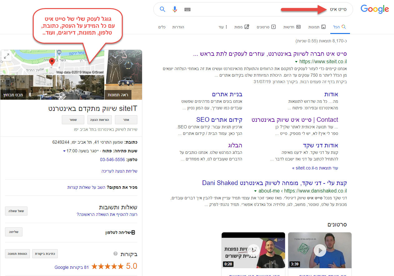Open the קידום אתרים SEO sitelink
This screenshot has height=276, width=394.
pyautogui.click(x=219, y=120)
